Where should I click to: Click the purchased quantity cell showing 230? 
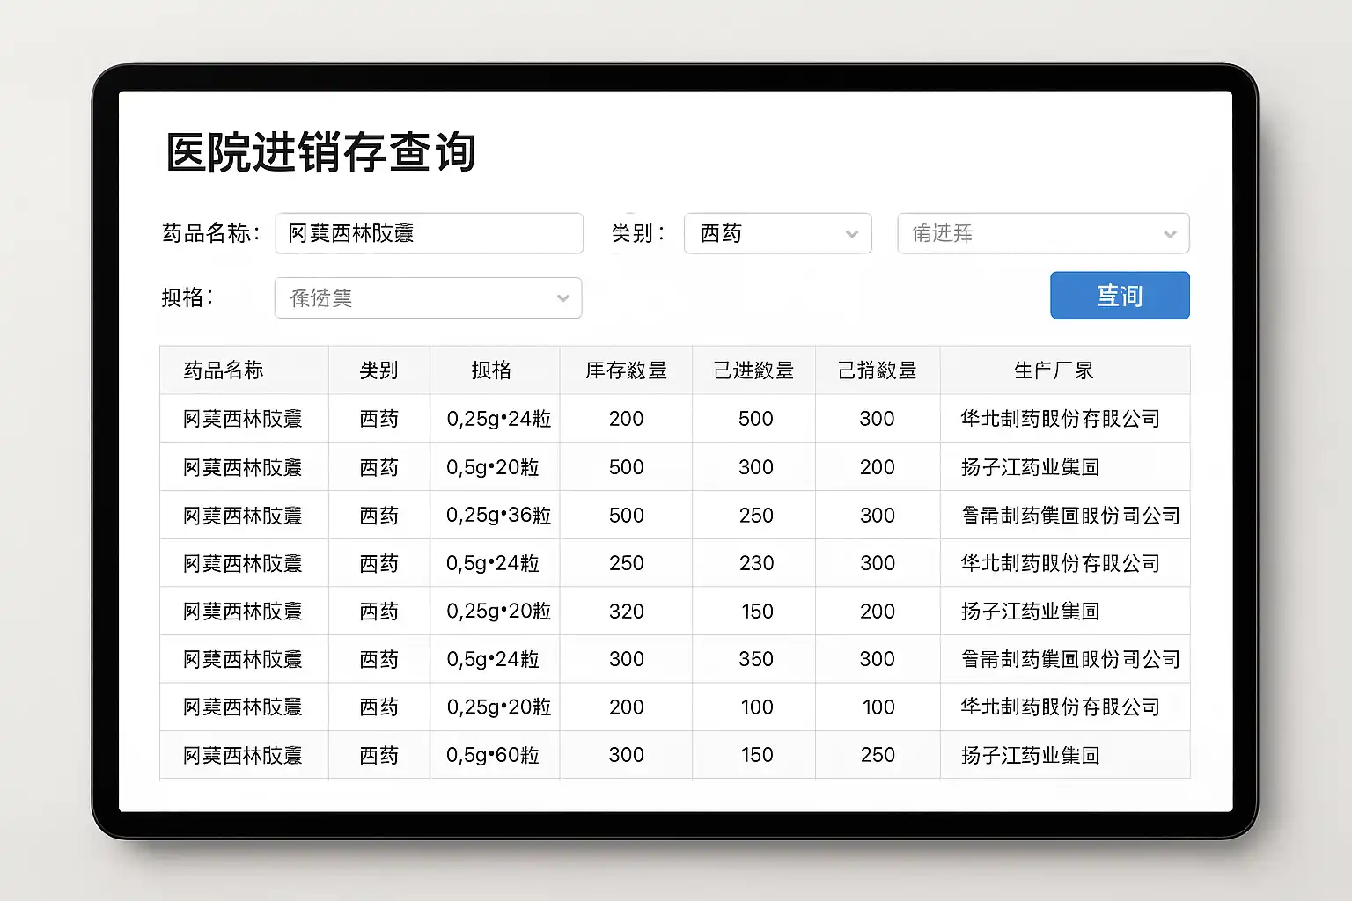click(756, 563)
